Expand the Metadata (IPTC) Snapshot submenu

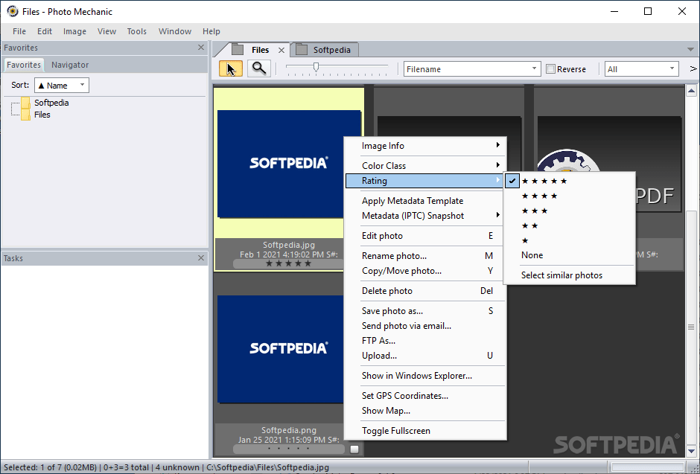pos(425,216)
